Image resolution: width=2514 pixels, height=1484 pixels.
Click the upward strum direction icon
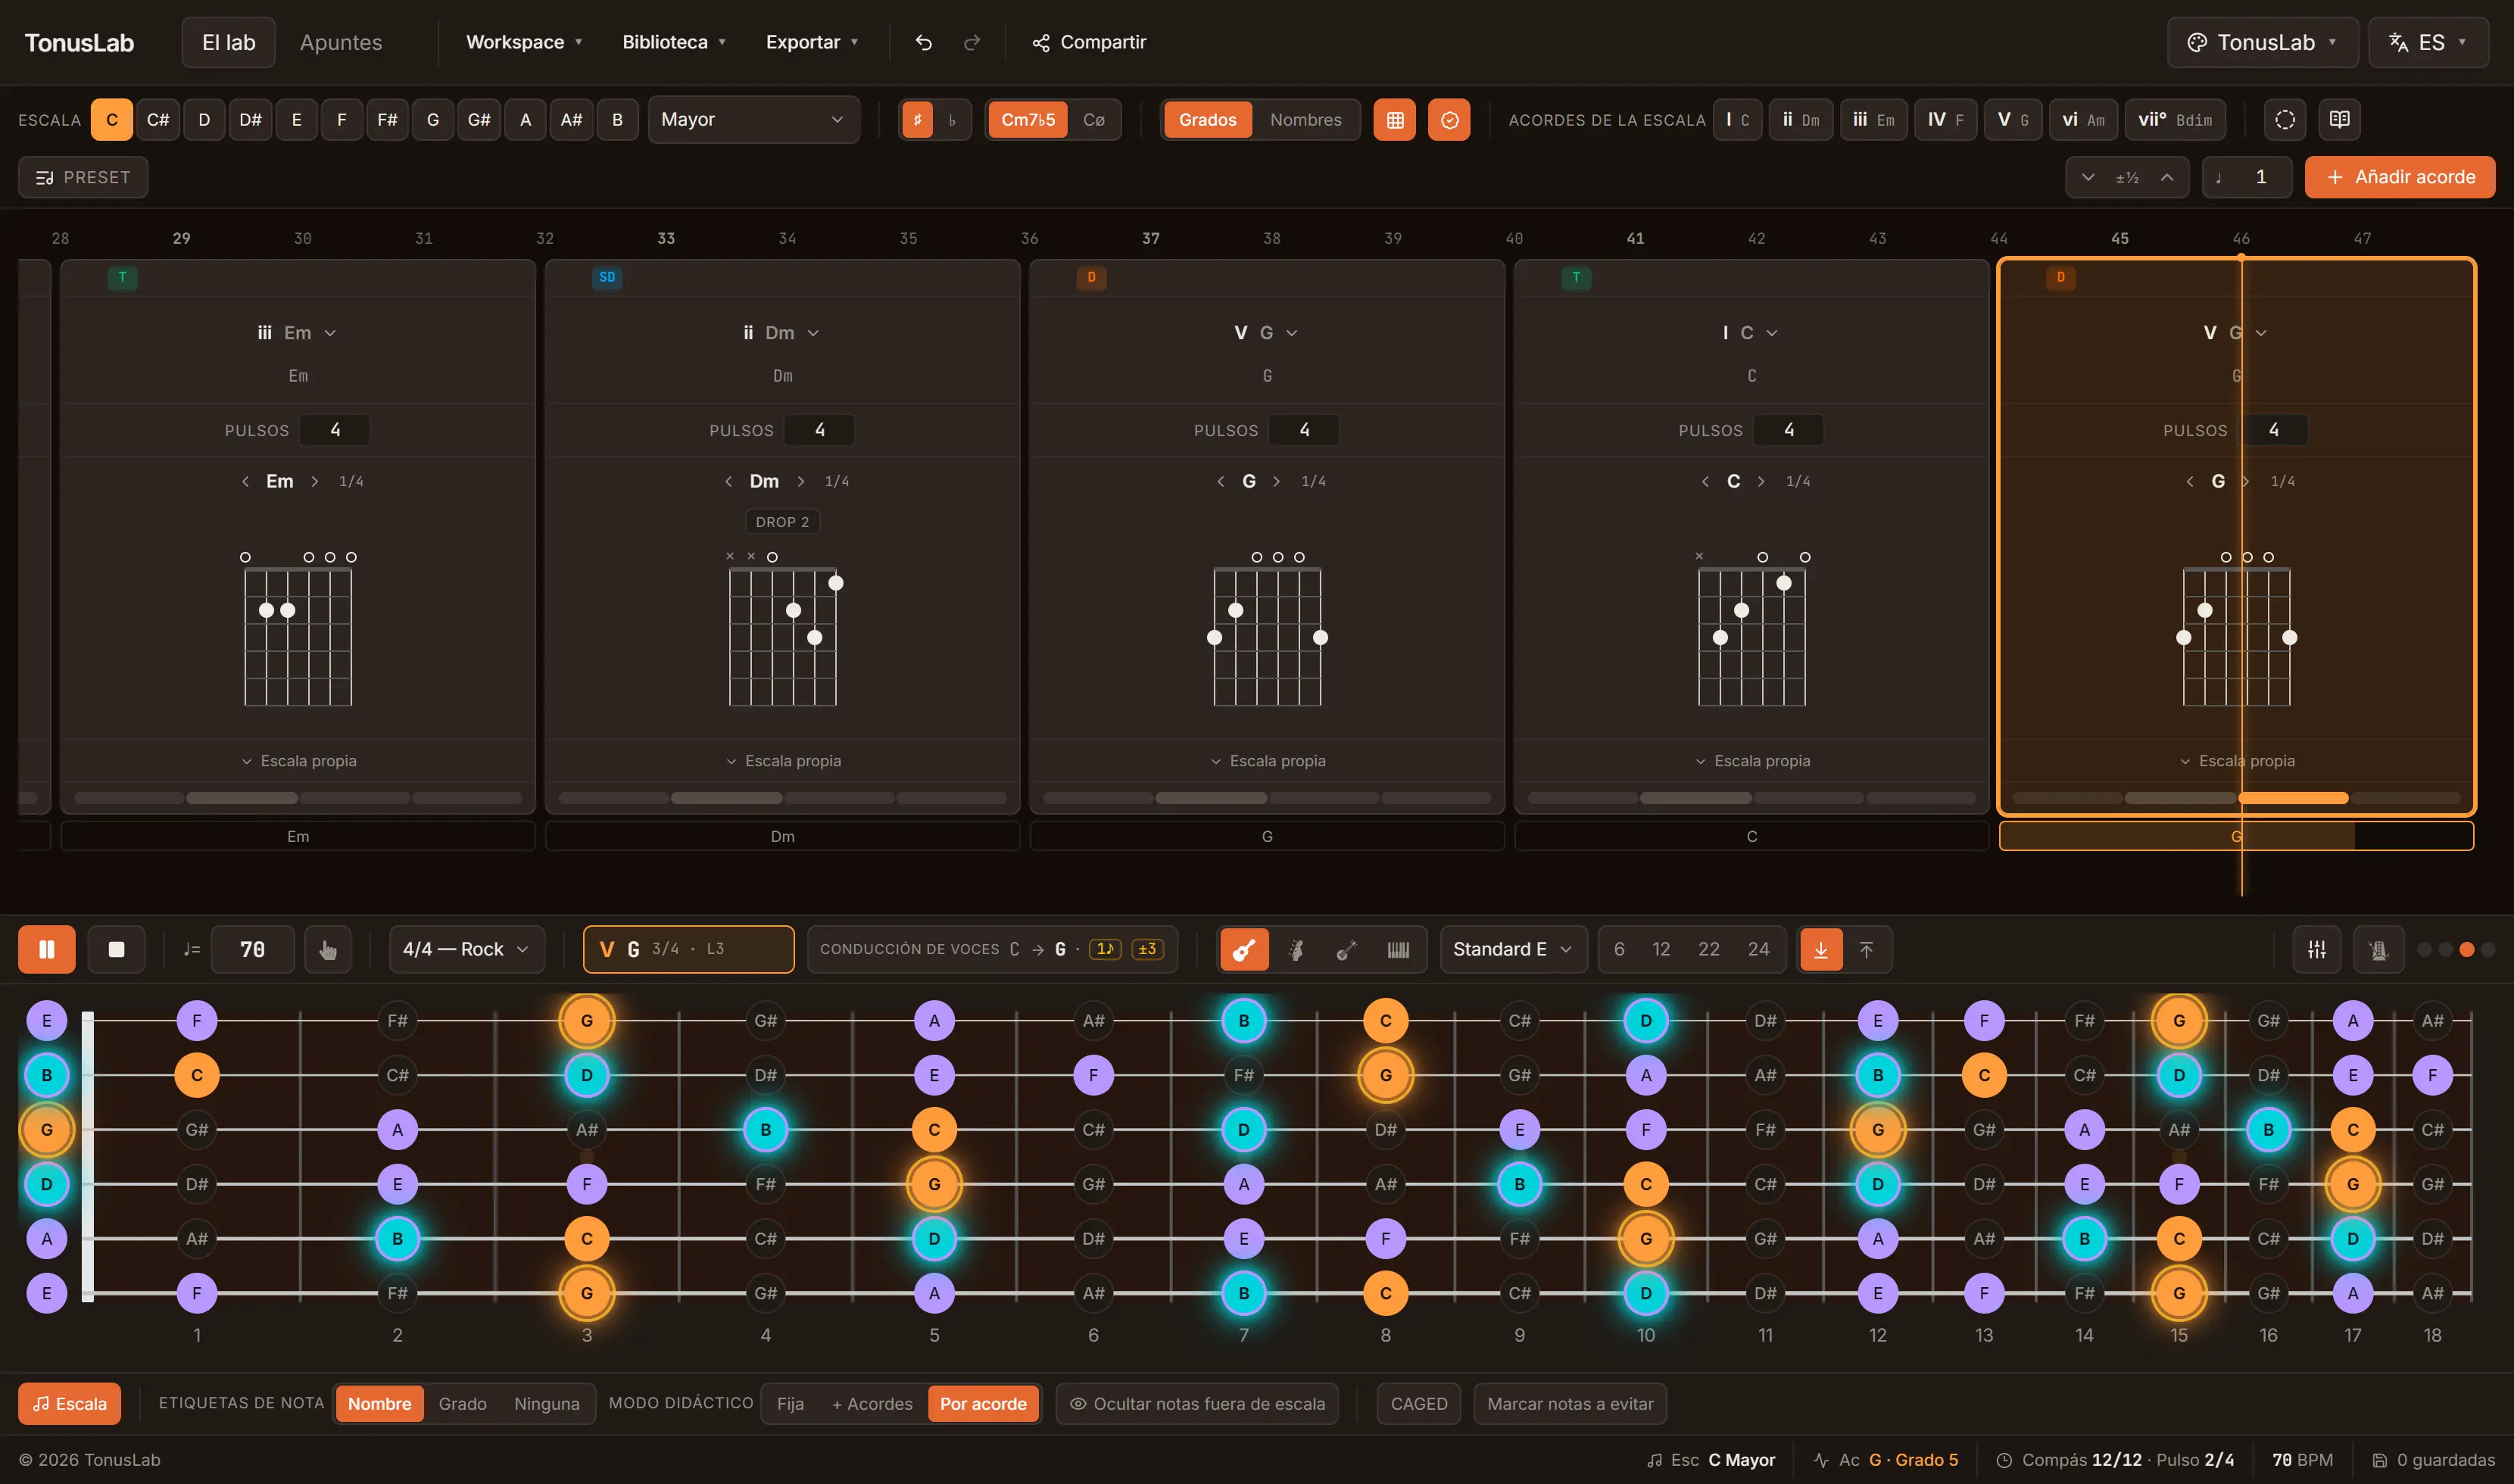pos(1866,949)
